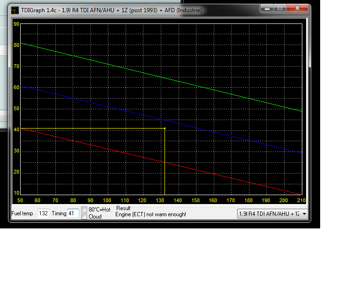
Task: Click the horizontal yellow timing indicator line
Action: tap(94, 129)
